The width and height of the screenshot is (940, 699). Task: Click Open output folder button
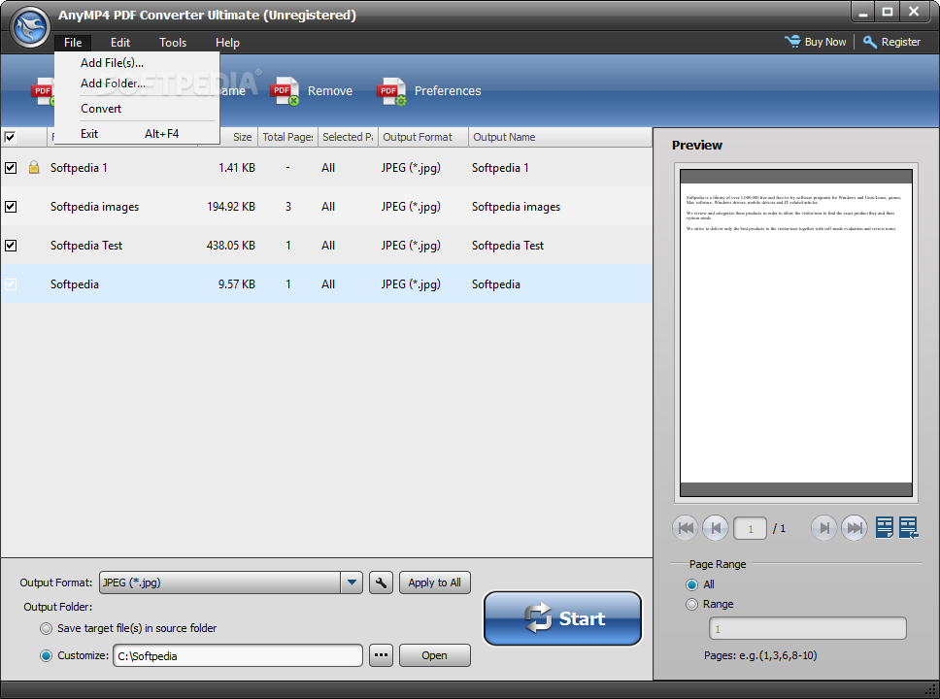[435, 655]
